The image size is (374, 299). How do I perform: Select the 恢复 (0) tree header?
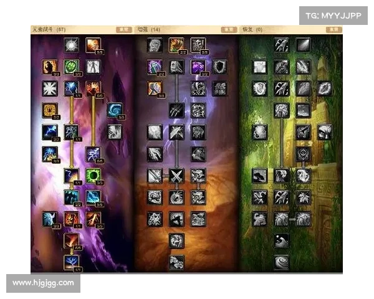[252, 29]
